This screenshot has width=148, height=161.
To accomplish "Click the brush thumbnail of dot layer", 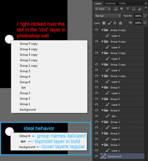I will (107, 116).
